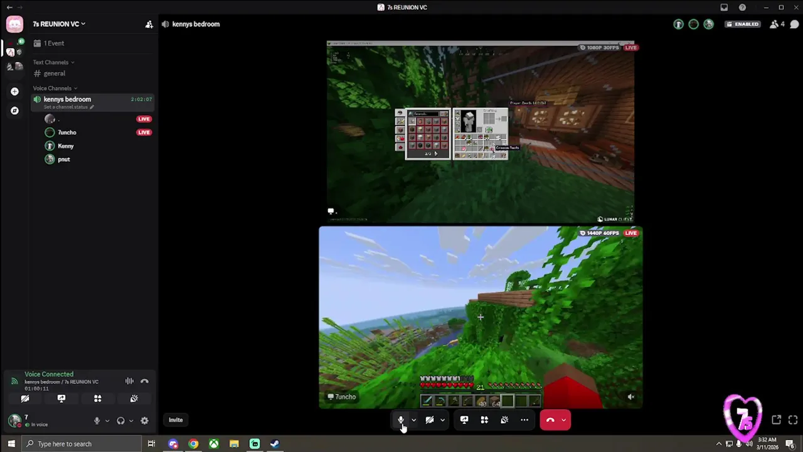803x452 pixels.
Task: Unmute the 7uncho stream speaker icon
Action: (x=631, y=397)
